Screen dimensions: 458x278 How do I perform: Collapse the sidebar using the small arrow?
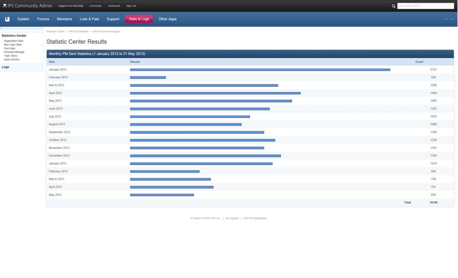(1, 28)
